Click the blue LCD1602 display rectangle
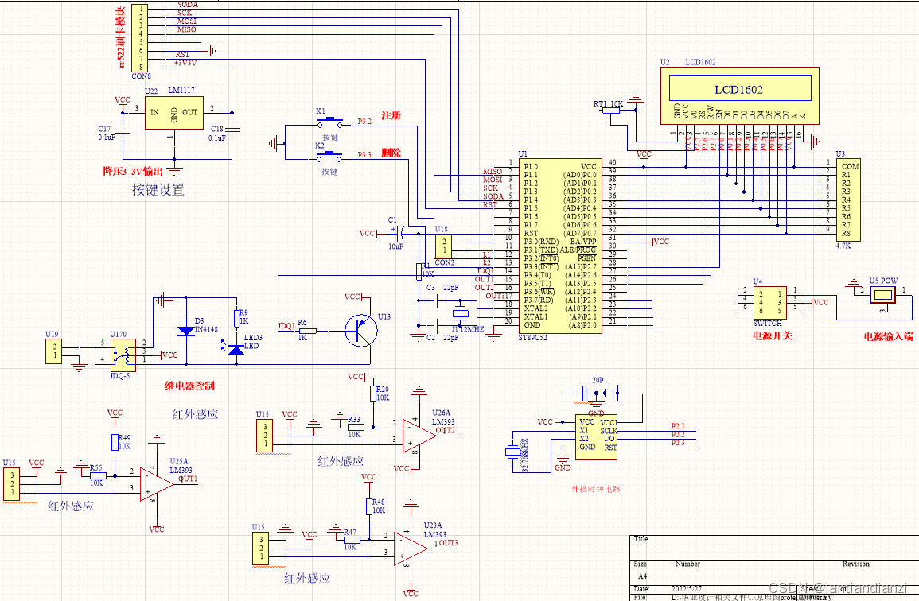The height and width of the screenshot is (601, 919). [740, 88]
